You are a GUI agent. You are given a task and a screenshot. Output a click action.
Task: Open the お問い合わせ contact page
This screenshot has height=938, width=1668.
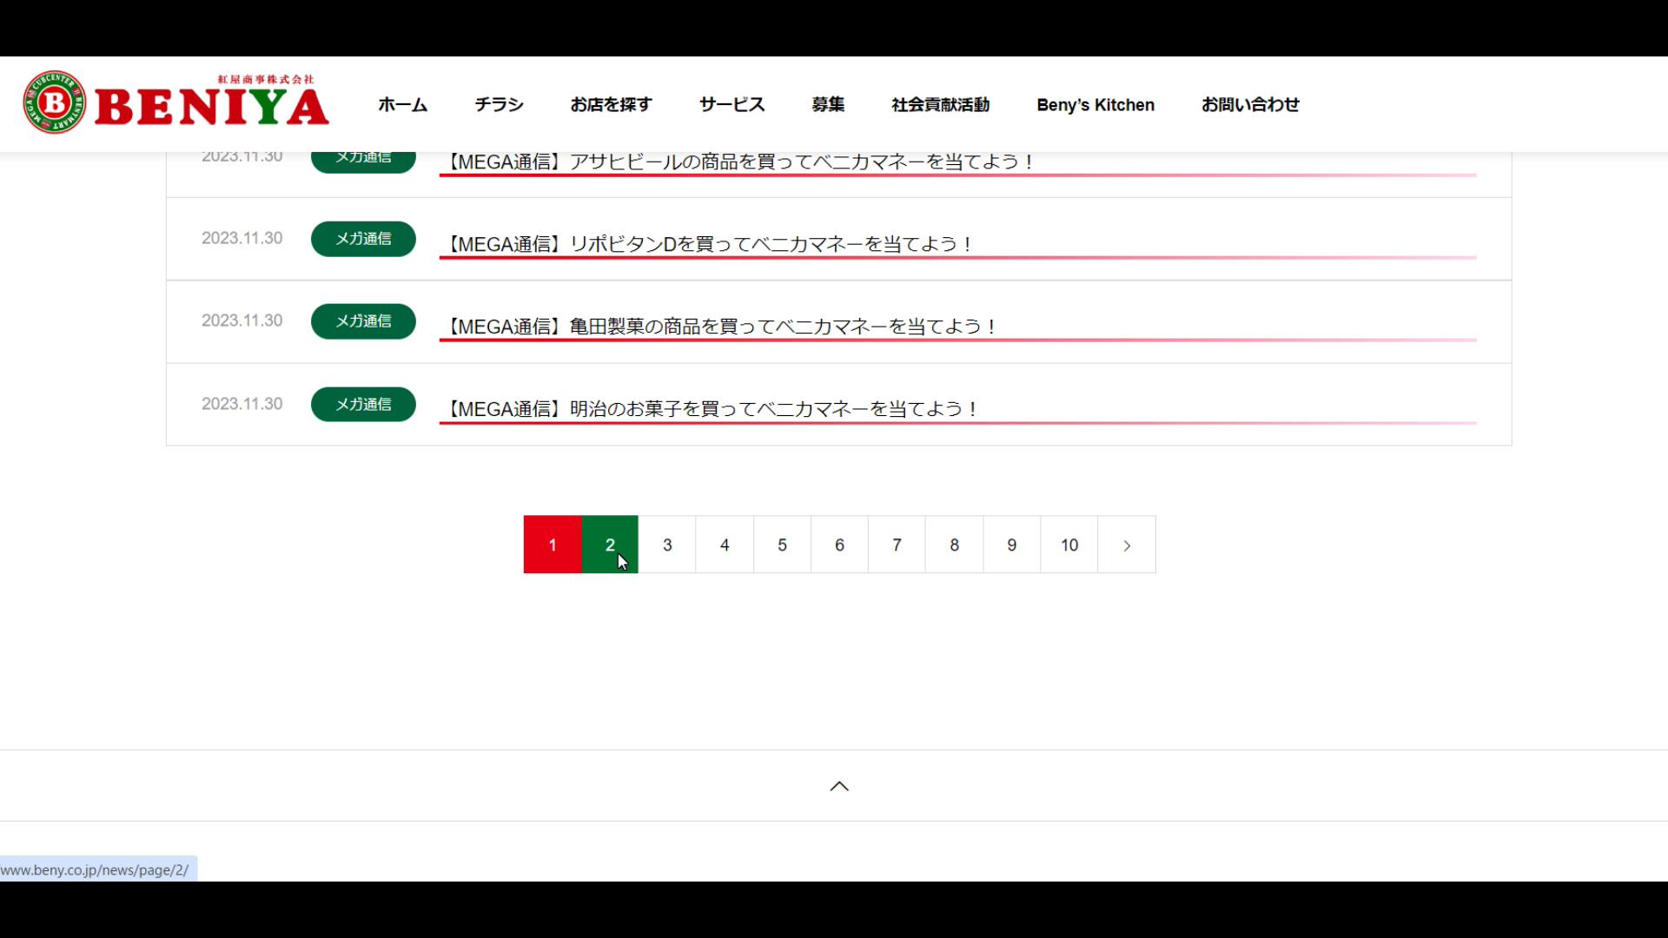click(1249, 105)
